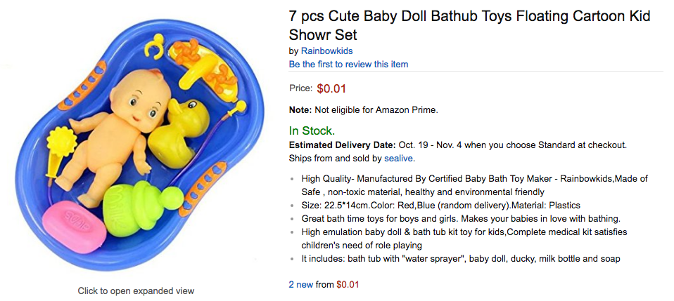Image resolution: width=674 pixels, height=301 pixels.
Task: Click the "Click to open expanded view" caption
Action: pos(136,290)
